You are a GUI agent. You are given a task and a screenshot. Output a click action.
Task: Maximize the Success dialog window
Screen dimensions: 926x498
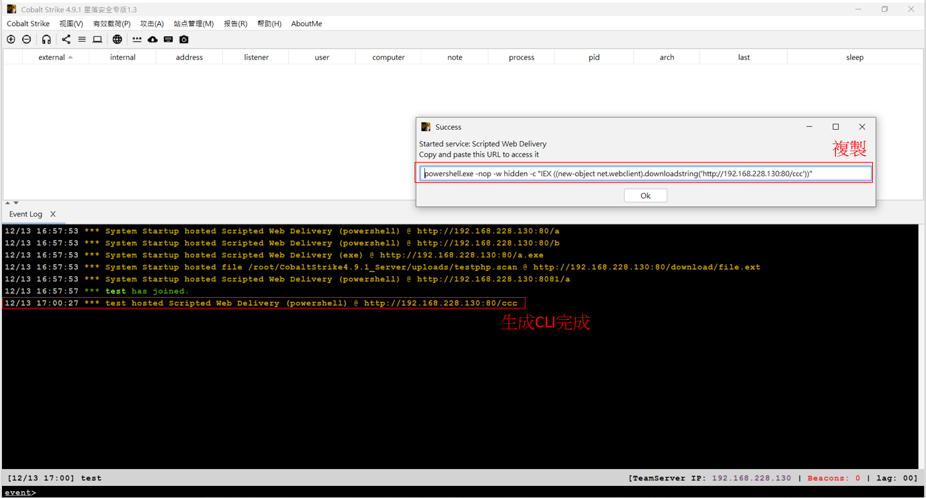[836, 127]
